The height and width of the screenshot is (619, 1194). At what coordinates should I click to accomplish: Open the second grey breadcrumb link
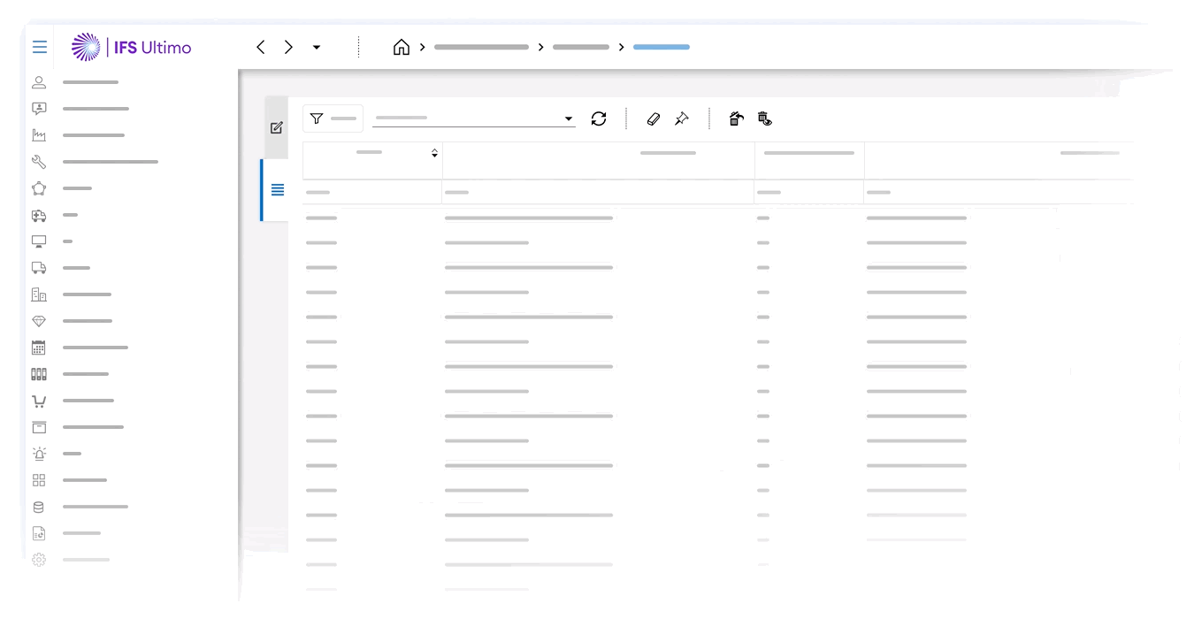581,47
